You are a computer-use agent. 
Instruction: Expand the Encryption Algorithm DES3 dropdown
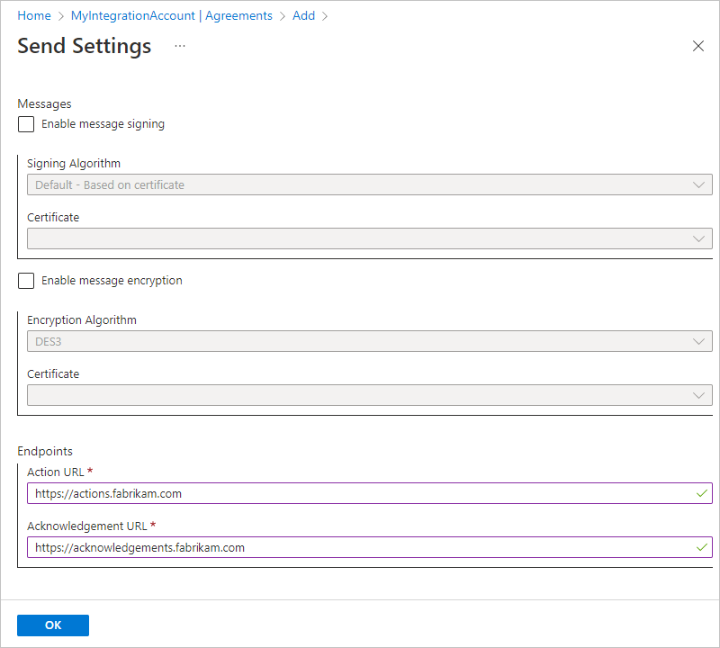coord(369,342)
